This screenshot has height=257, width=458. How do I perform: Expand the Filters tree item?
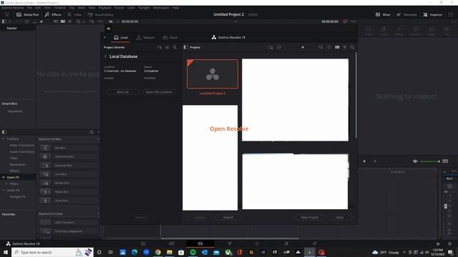click(6, 184)
